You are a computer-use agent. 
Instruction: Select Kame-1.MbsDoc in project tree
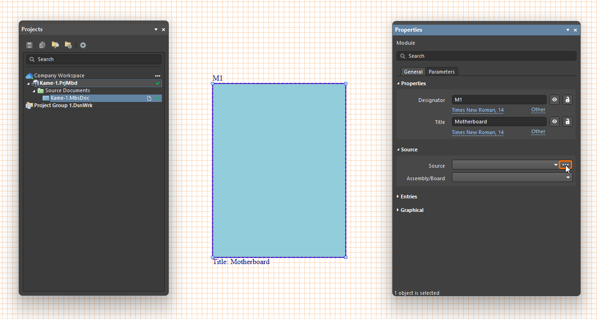(x=70, y=98)
